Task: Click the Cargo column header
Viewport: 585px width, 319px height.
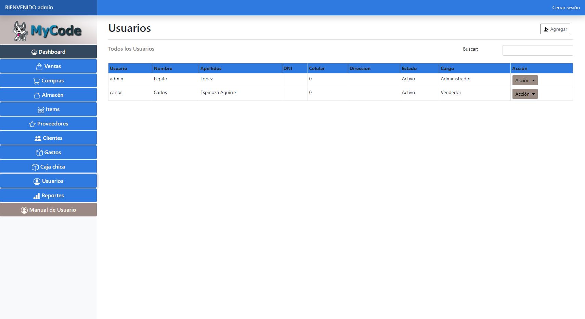Action: pos(447,68)
